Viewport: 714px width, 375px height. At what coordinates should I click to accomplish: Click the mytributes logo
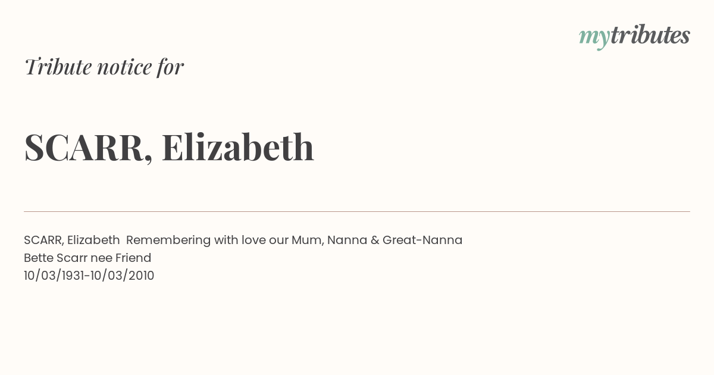click(634, 36)
